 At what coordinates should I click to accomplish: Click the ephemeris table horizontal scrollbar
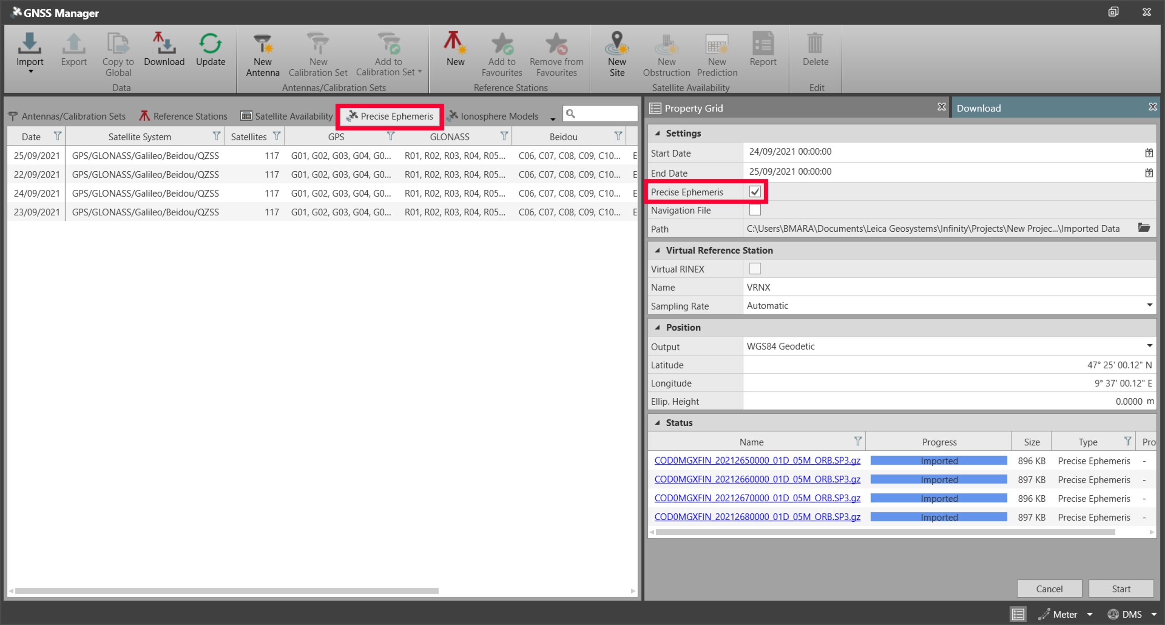(227, 590)
